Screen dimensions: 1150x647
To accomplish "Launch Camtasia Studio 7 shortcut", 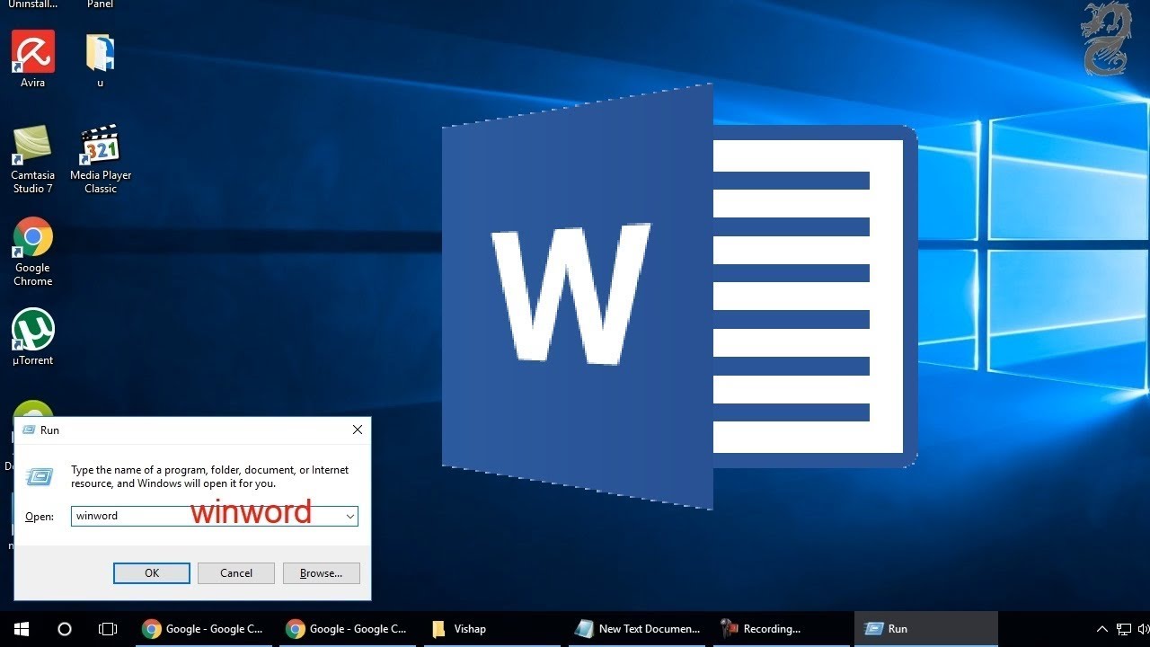I will click(x=33, y=160).
